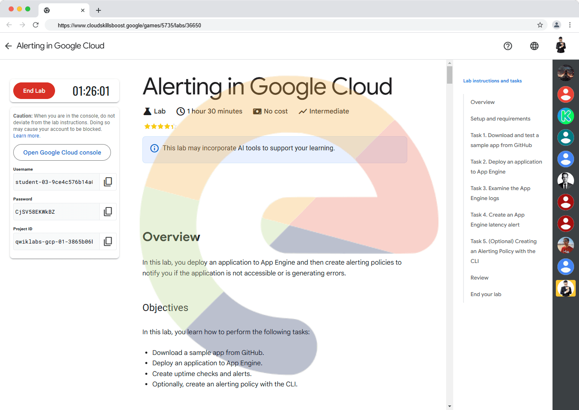Viewport: 579px width, 410px height.
Task: Bookmark this page with the star icon
Action: 540,25
